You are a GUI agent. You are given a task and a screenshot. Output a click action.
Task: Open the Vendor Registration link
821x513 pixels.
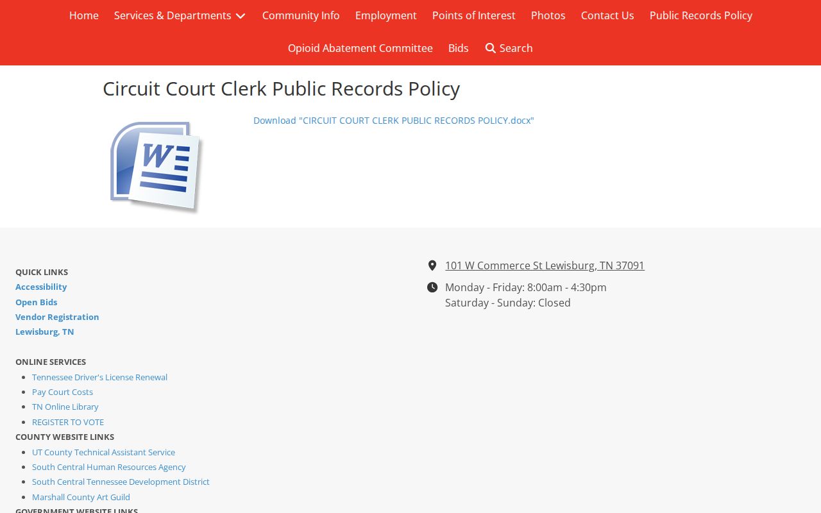(x=57, y=317)
